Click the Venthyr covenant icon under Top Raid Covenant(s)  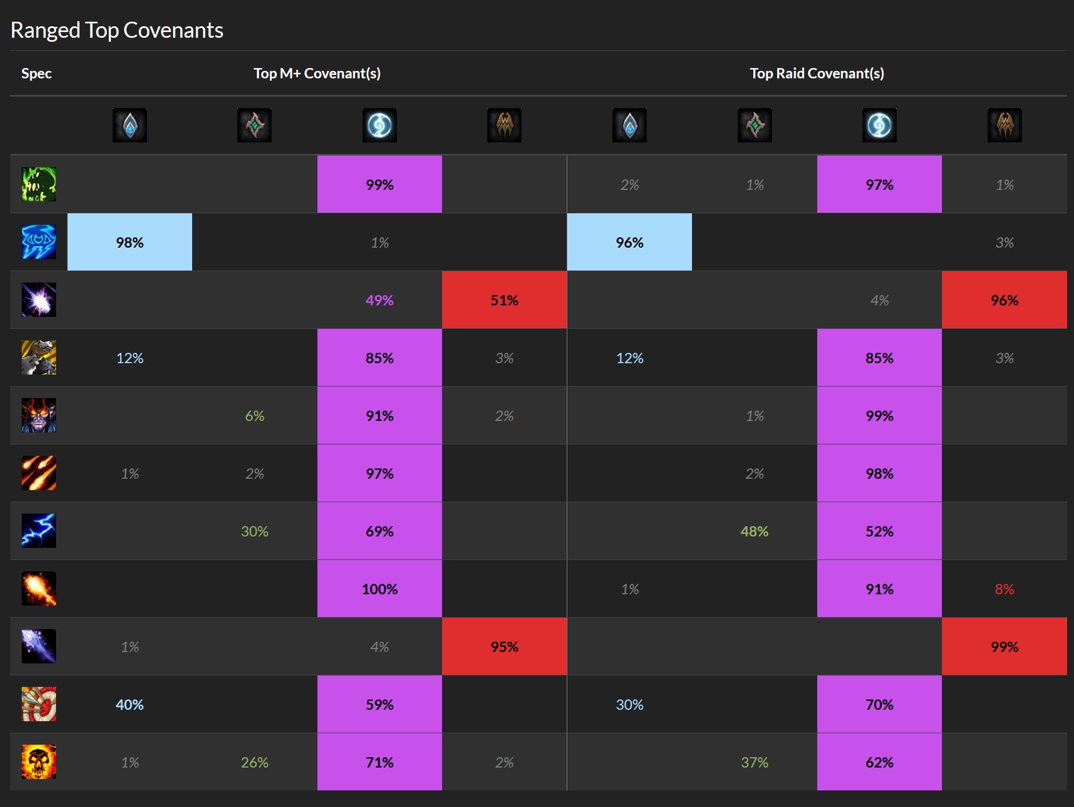tap(1005, 125)
